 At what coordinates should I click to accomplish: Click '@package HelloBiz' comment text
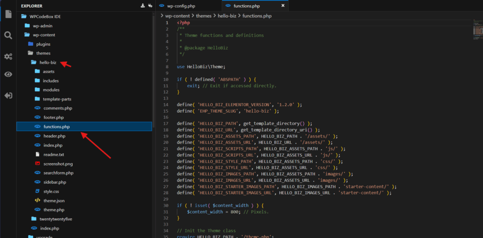[206, 48]
